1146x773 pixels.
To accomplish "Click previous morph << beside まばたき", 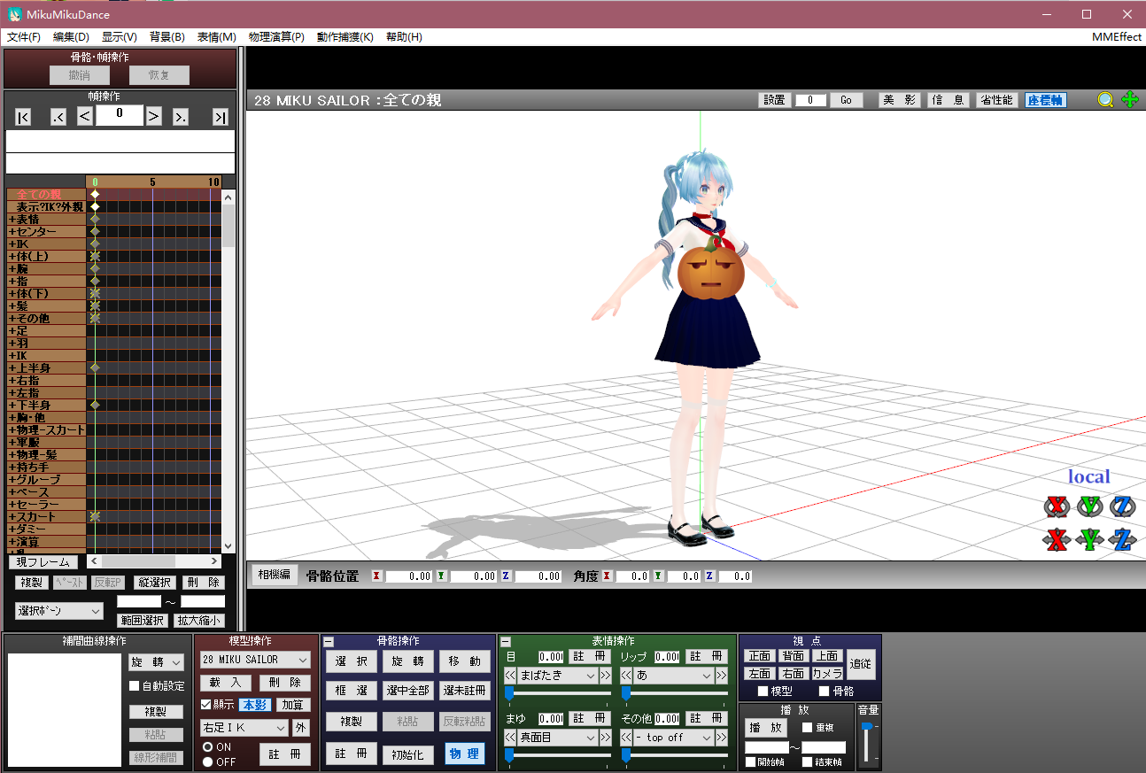I will coord(511,676).
